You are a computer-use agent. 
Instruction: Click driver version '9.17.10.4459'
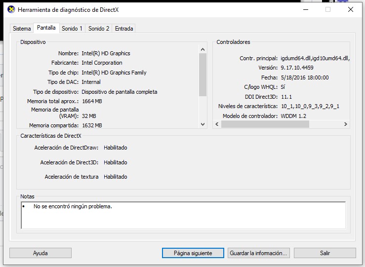pyautogui.click(x=297, y=68)
